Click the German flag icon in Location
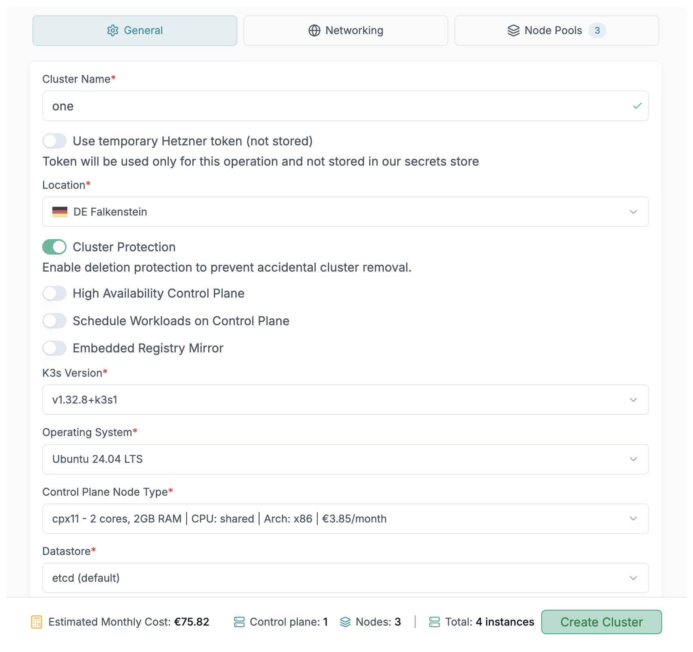This screenshot has height=652, width=693. point(60,212)
